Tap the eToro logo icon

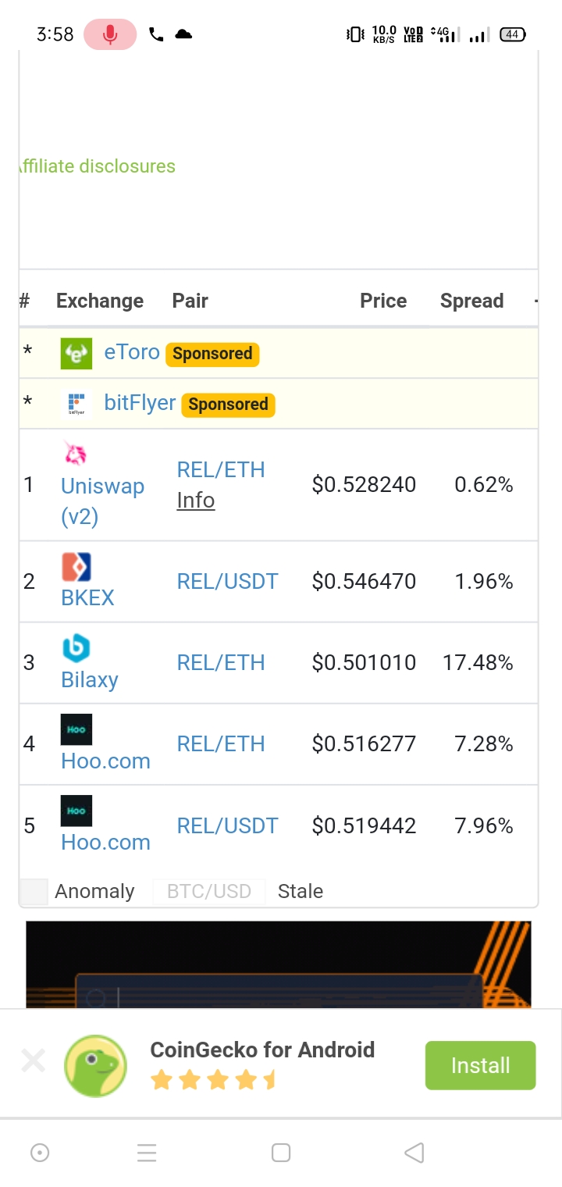(x=76, y=353)
